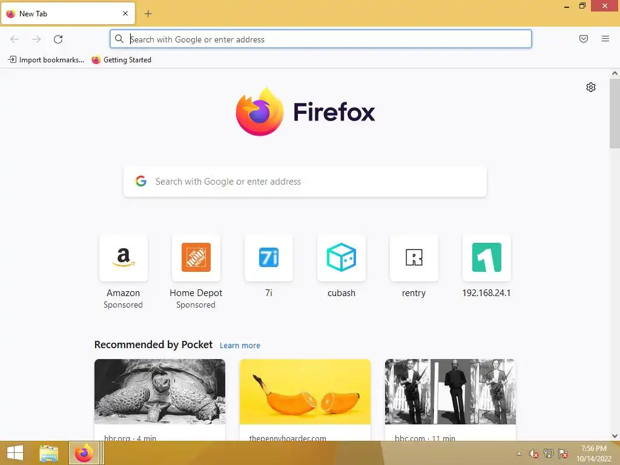Viewport: 620px width, 465px height.
Task: Open a new tab with plus button
Action: click(x=148, y=14)
